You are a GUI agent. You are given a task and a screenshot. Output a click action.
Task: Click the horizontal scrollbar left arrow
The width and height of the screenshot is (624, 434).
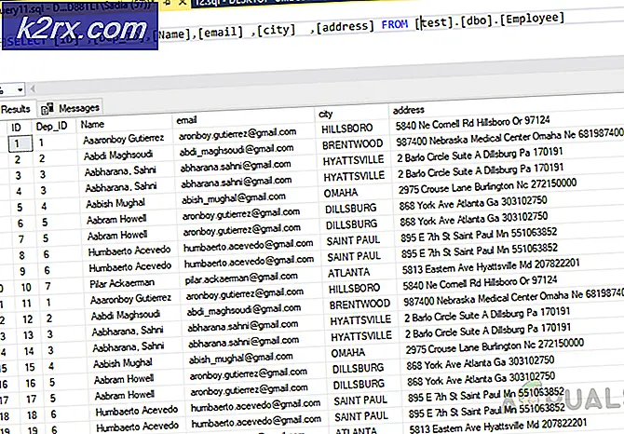[33, 88]
